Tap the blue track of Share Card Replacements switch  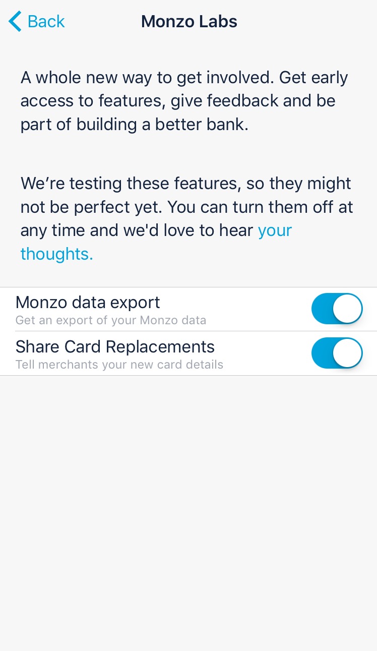322,353
